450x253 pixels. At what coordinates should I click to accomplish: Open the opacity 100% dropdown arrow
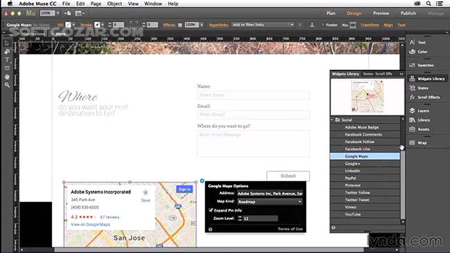pyautogui.click(x=201, y=25)
